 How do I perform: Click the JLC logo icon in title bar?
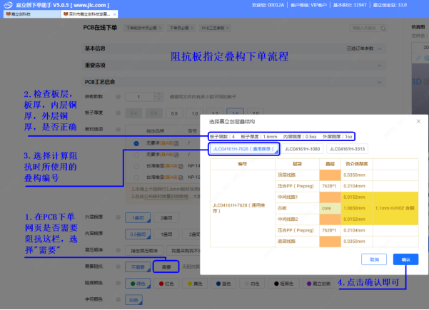pos(6,4)
